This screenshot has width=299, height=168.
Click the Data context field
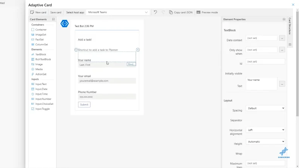[x=261, y=38]
